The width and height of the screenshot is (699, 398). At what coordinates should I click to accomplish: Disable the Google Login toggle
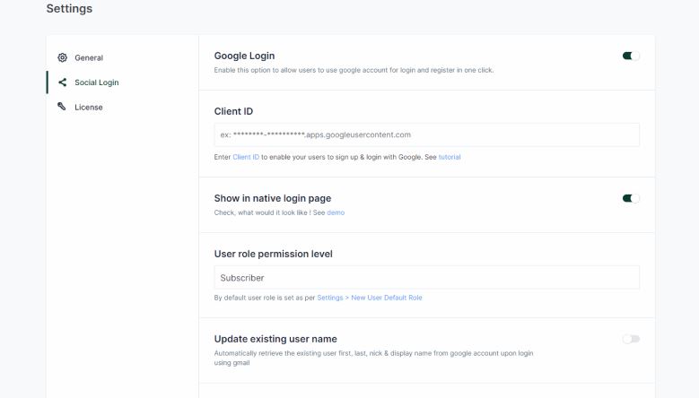point(631,56)
